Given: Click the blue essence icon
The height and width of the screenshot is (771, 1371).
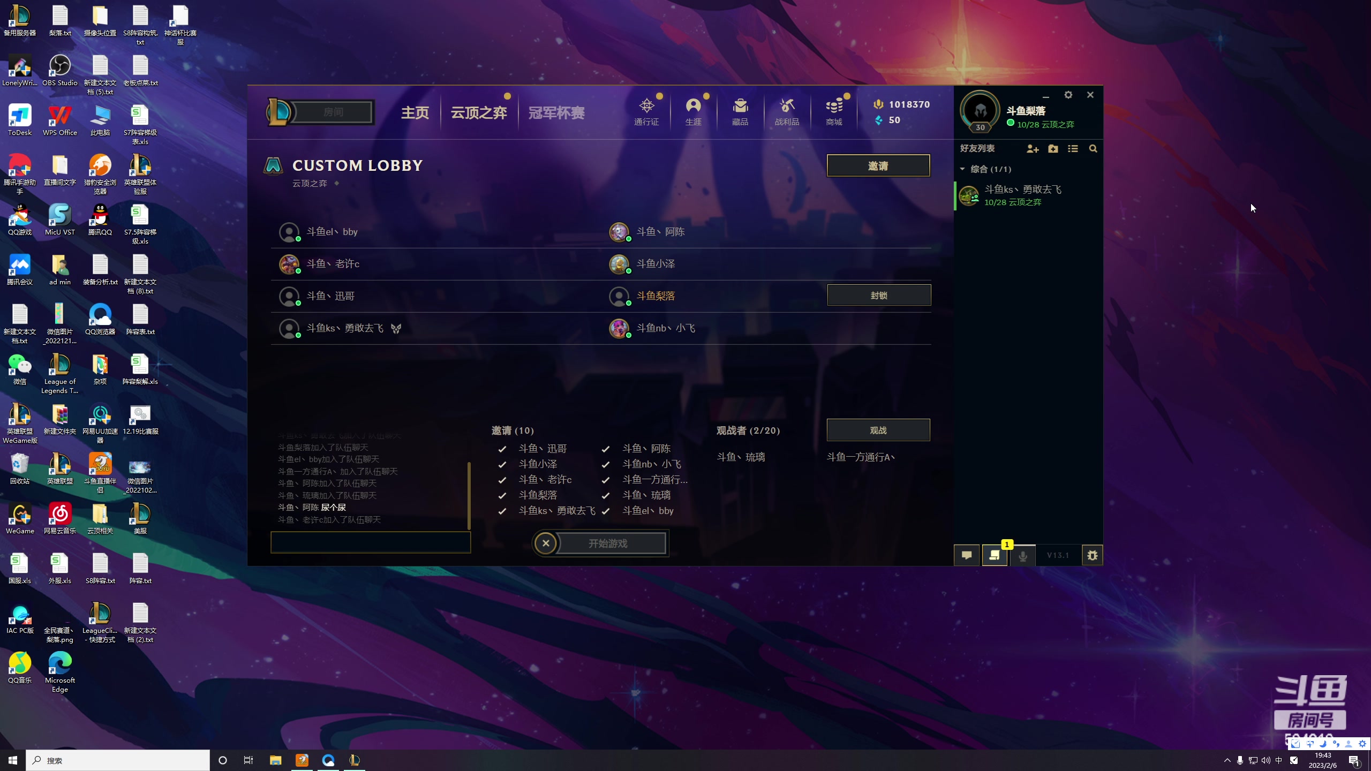Looking at the screenshot, I should coord(878,120).
